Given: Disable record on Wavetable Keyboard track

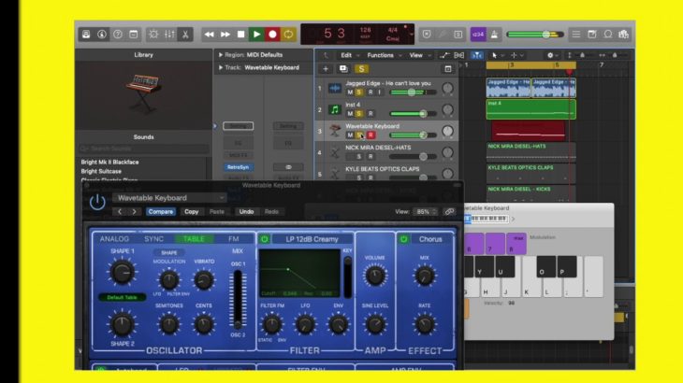Looking at the screenshot, I should coord(371,135).
